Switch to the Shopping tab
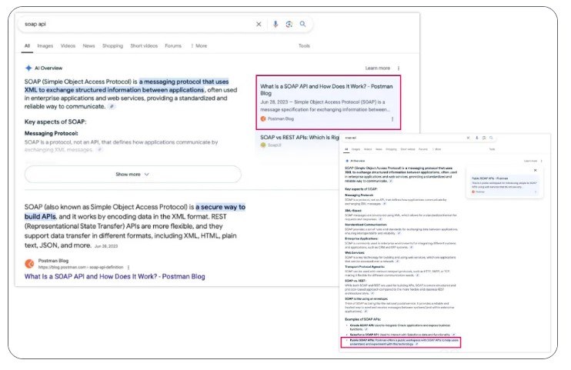The image size is (571, 370). (112, 46)
